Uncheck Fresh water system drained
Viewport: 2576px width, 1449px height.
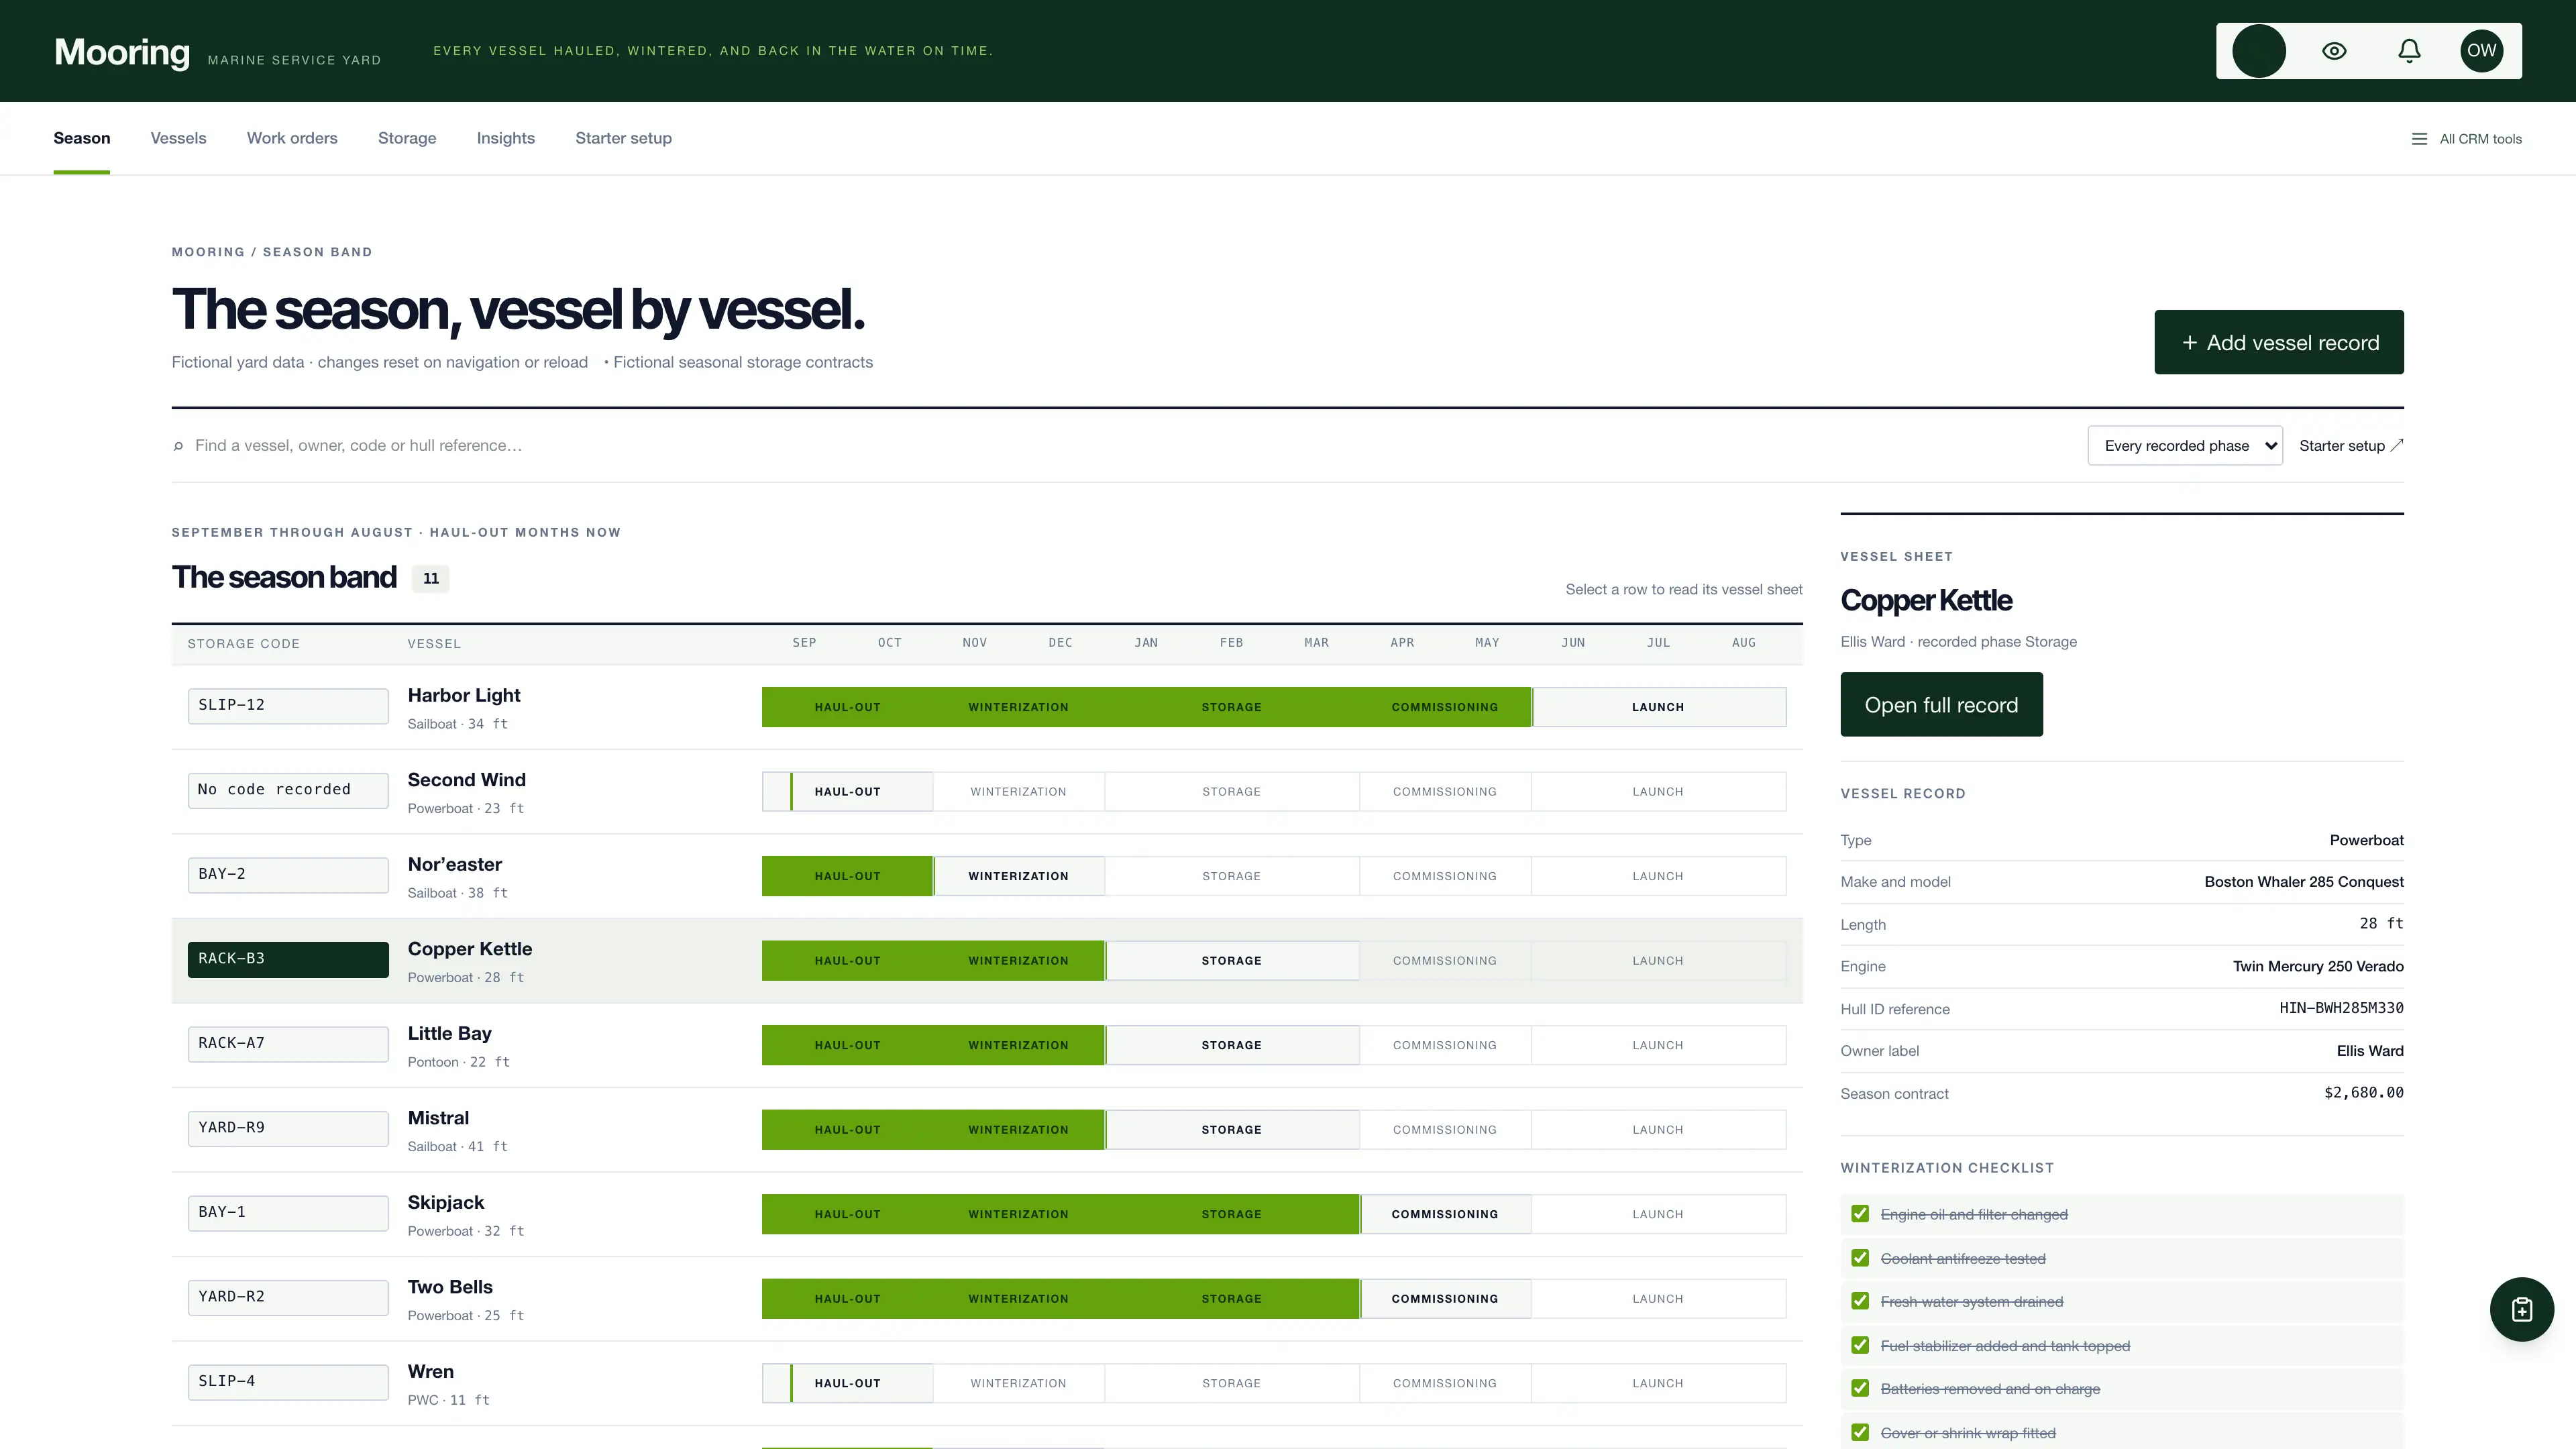(x=1860, y=1301)
